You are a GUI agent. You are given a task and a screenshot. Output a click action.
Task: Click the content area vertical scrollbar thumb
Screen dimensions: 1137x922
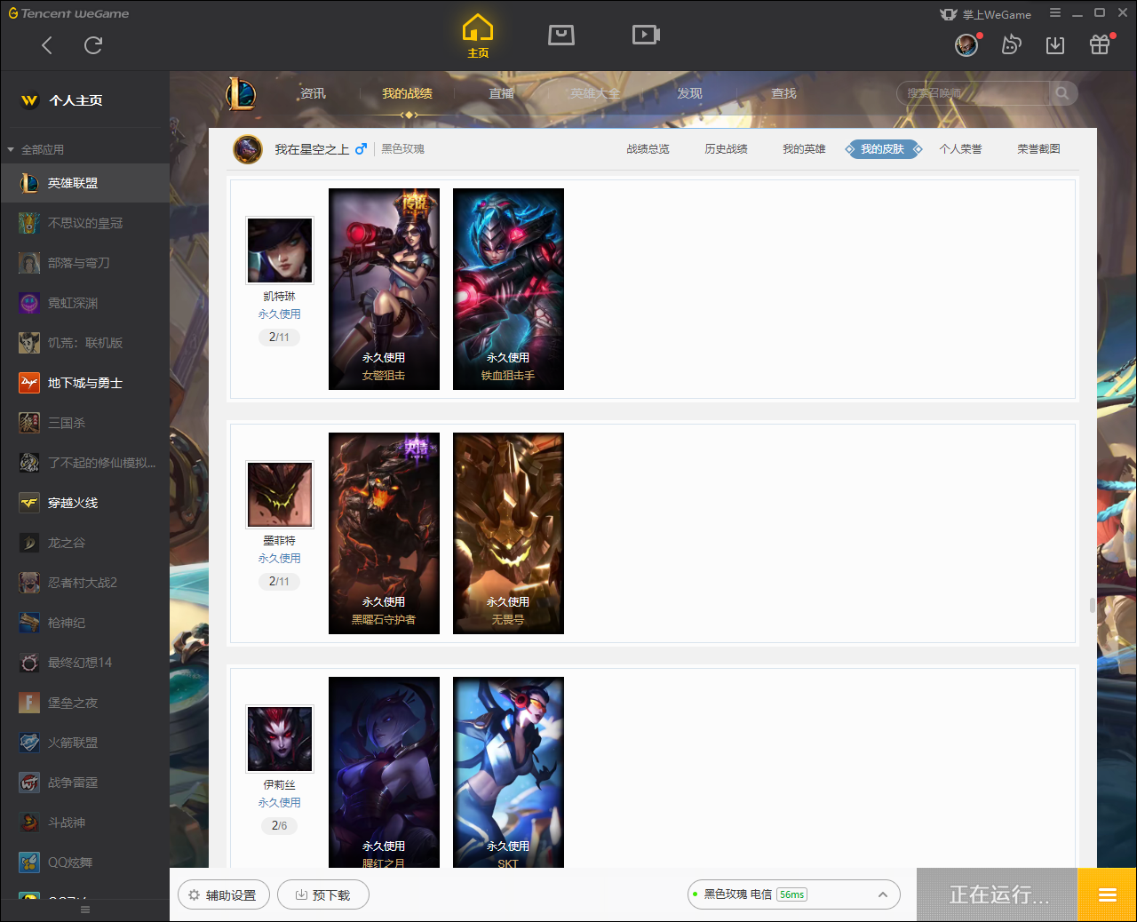(1092, 605)
